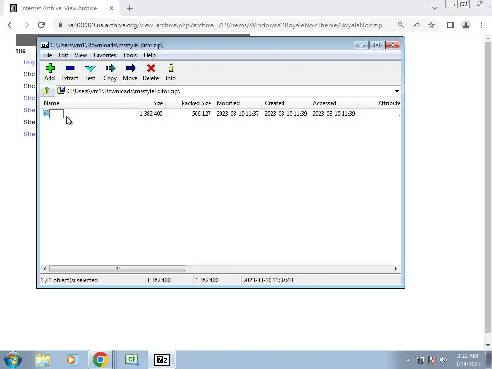Click Chrome's back arrow
Viewport: 492px width, 369px height.
(11, 25)
